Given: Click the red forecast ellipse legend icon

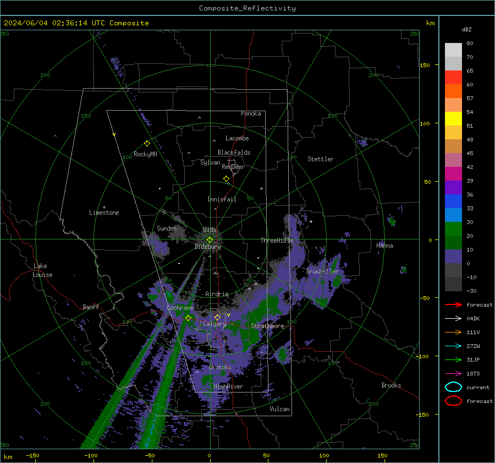Looking at the screenshot, I should pos(453,401).
